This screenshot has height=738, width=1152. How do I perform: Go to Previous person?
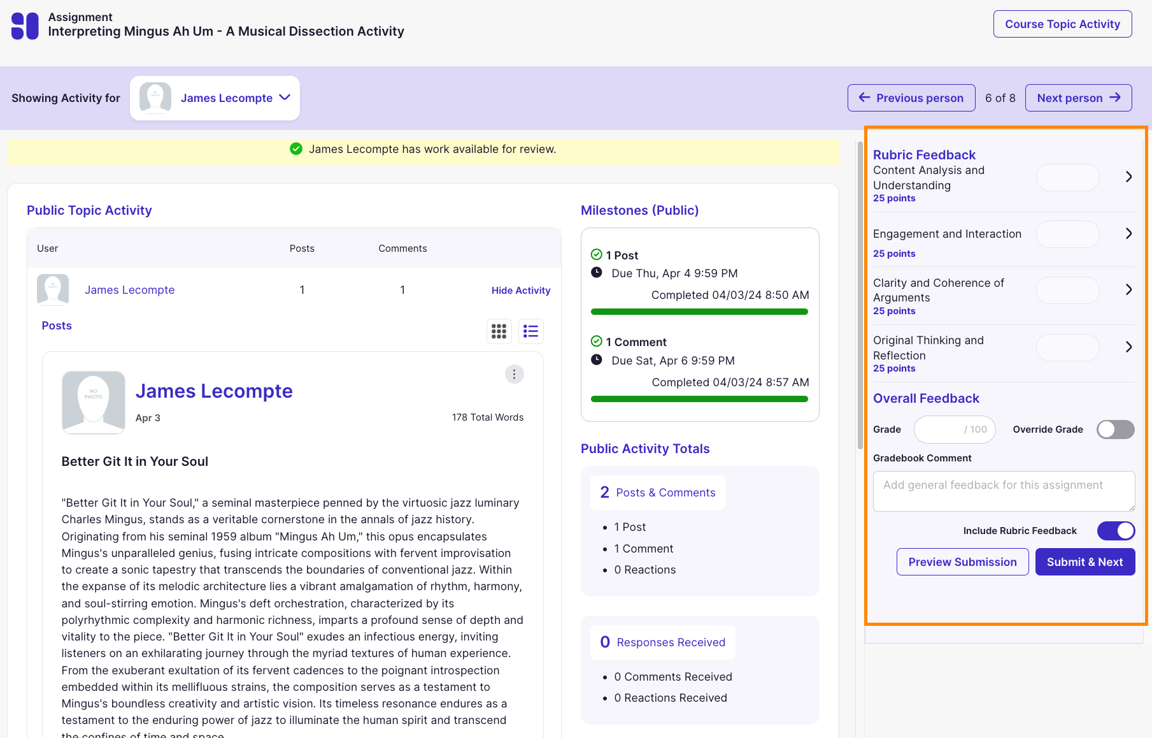911,98
